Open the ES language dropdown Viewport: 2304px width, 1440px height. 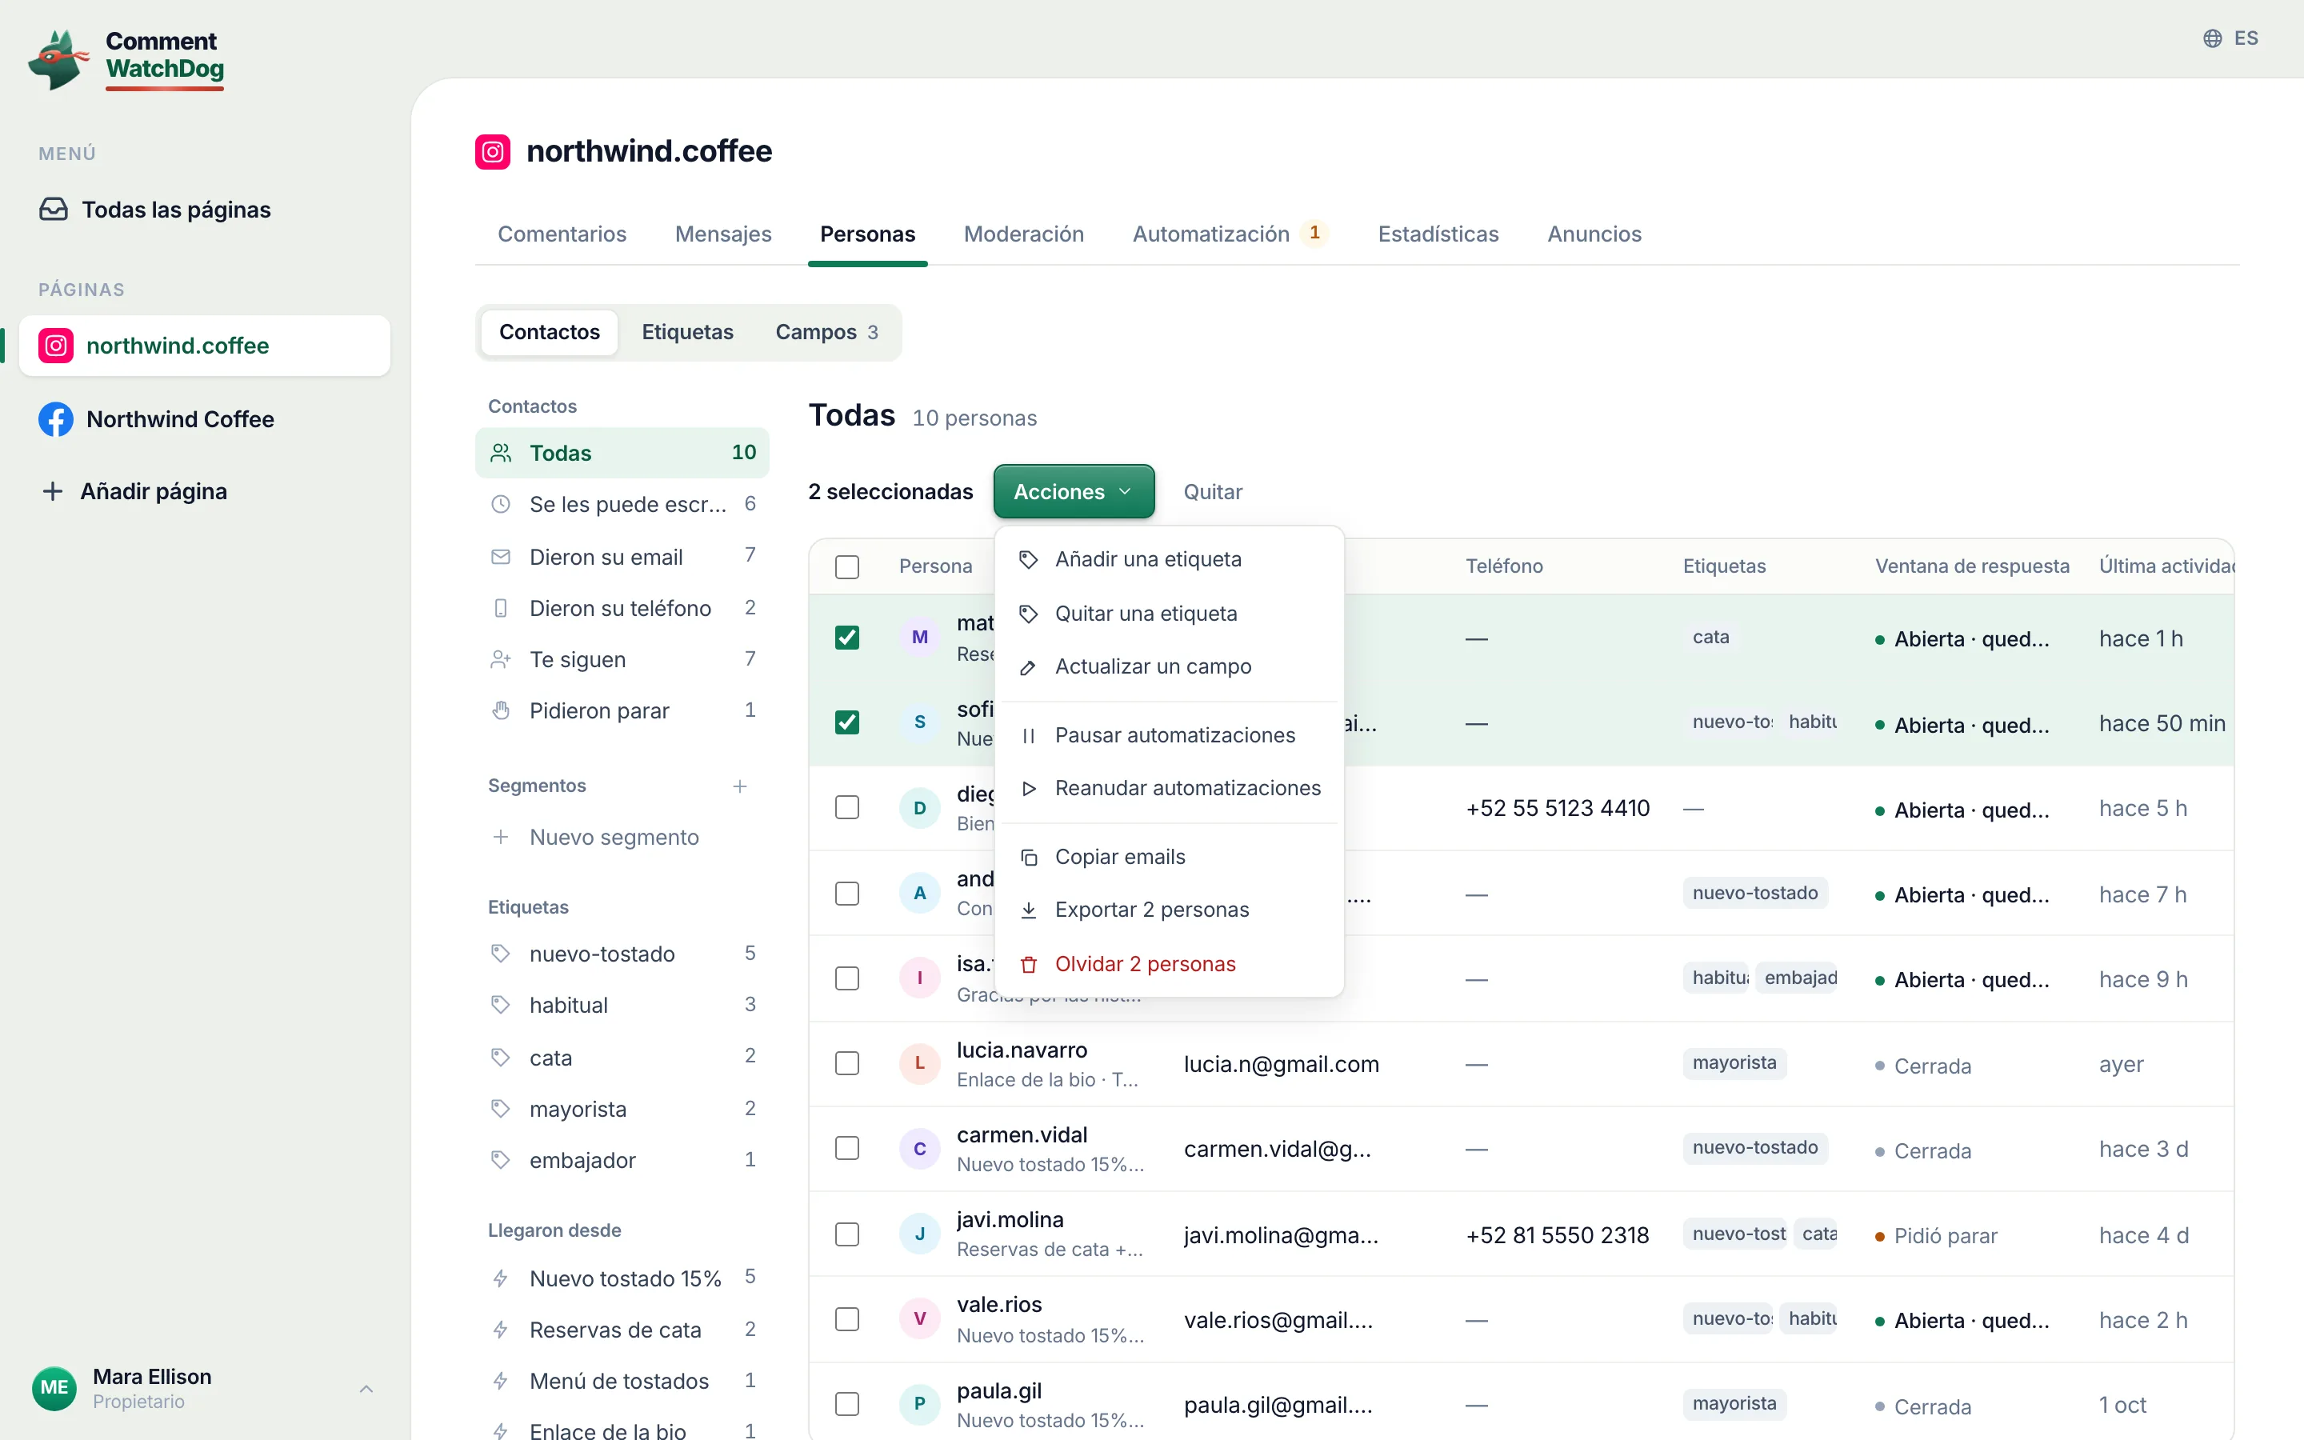point(2230,38)
